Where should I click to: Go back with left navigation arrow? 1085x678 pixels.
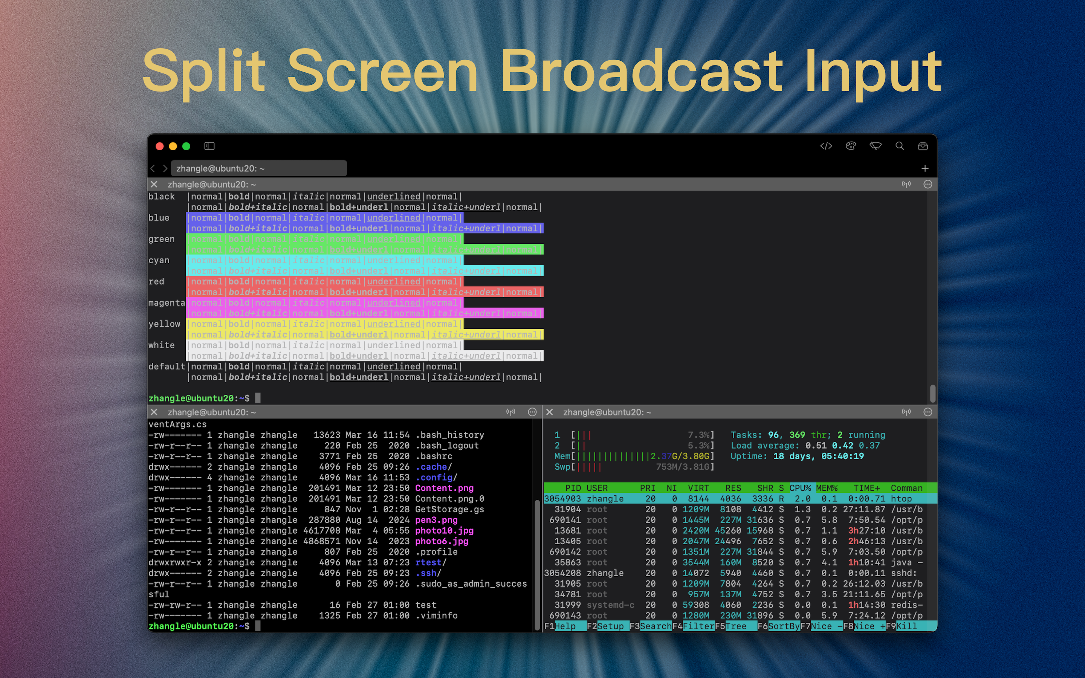point(153,169)
